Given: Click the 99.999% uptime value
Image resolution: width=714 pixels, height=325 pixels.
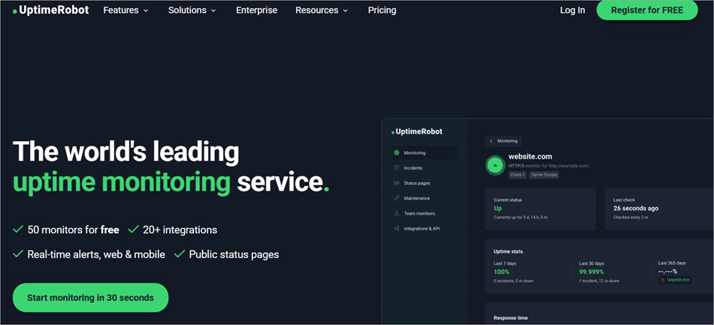Looking at the screenshot, I should pos(591,272).
